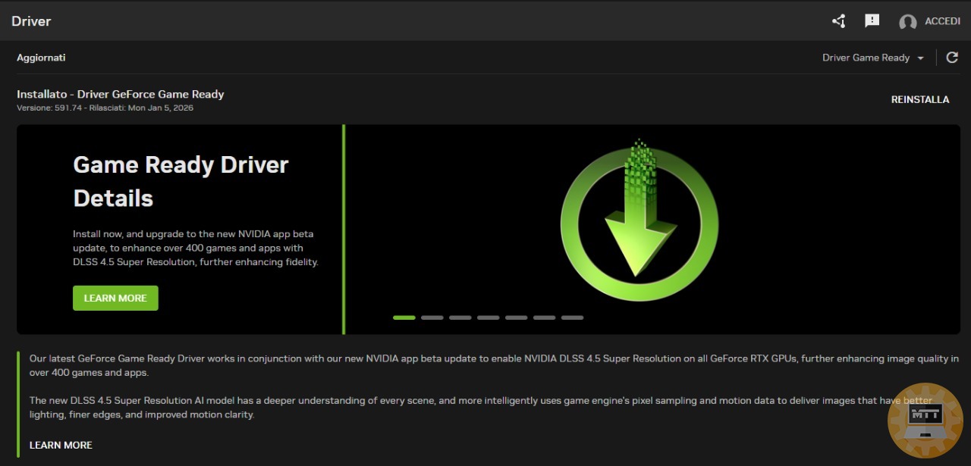Click the ACCEDI sign-in text
The image size is (971, 466).
tap(942, 21)
